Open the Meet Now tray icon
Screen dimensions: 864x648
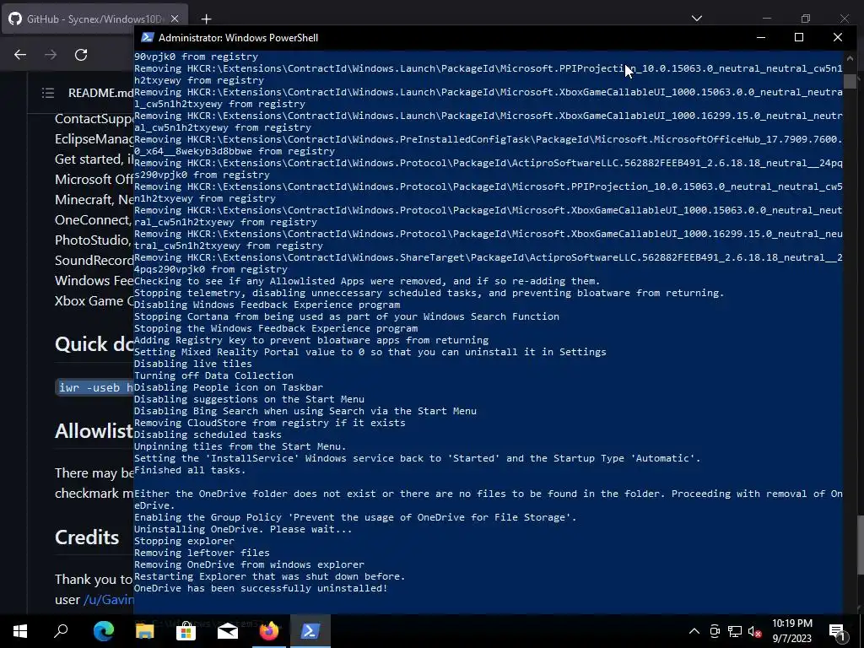[x=715, y=631]
